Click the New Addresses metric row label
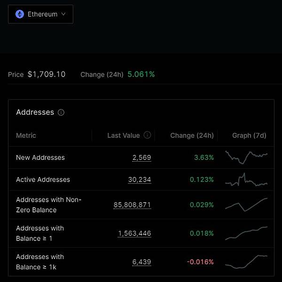Image resolution: width=282 pixels, height=282 pixels. 40,157
